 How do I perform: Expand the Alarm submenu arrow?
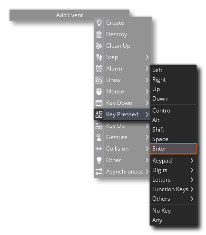point(147,69)
